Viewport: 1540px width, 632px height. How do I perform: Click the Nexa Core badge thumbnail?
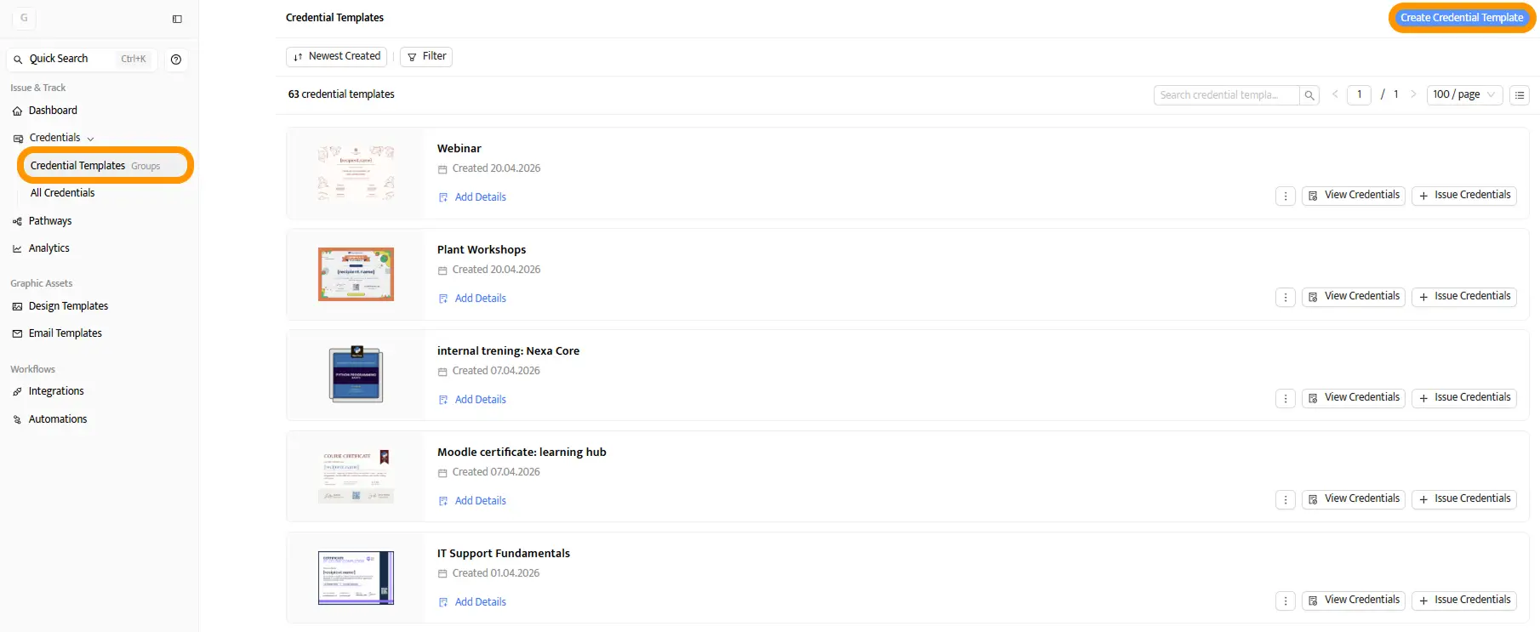pos(356,374)
